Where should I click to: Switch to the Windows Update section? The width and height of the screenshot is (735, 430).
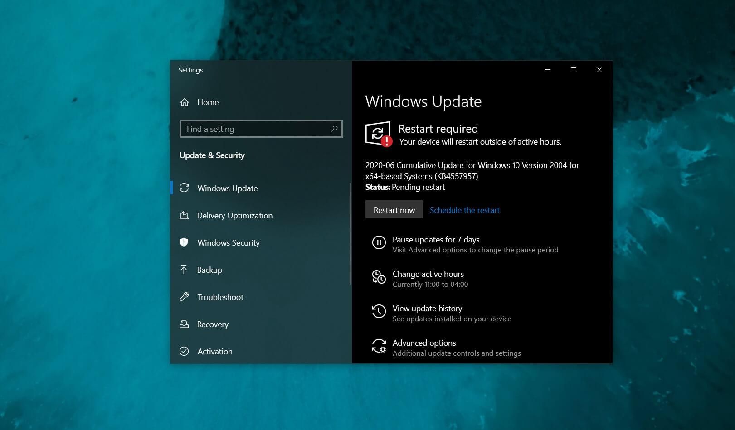click(227, 188)
